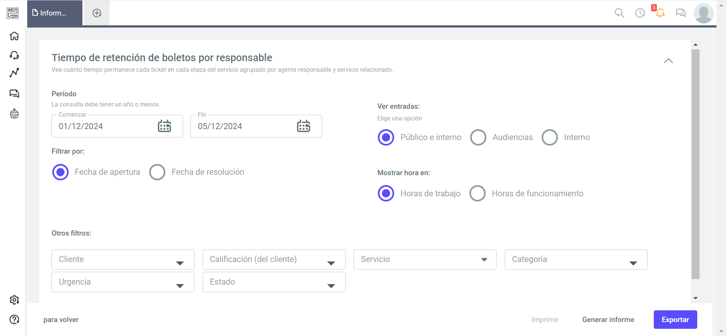This screenshot has width=726, height=336.
Task: Open calendar picker for Comenzar date
Action: coord(164,126)
